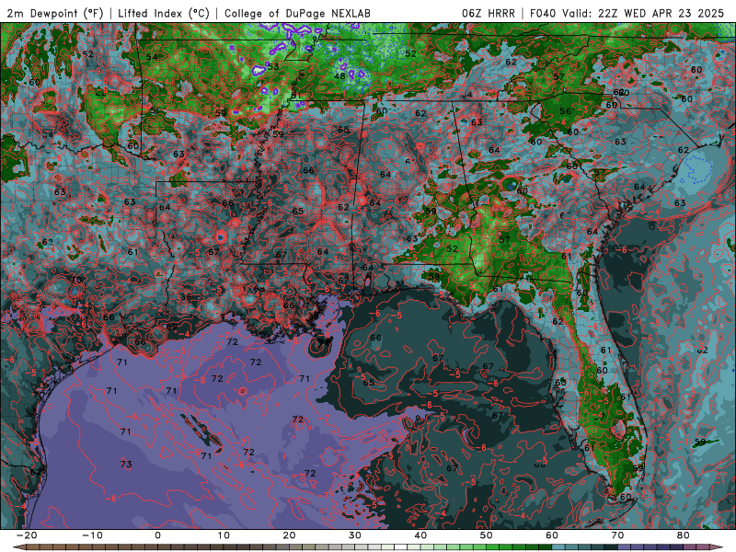Click the "F040 Valid: 22Z WED APR 23 2025" text
The height and width of the screenshot is (552, 736).
627,13
